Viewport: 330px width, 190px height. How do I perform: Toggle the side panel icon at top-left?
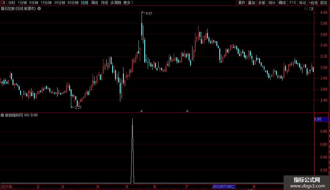pyautogui.click(x=3, y=3)
